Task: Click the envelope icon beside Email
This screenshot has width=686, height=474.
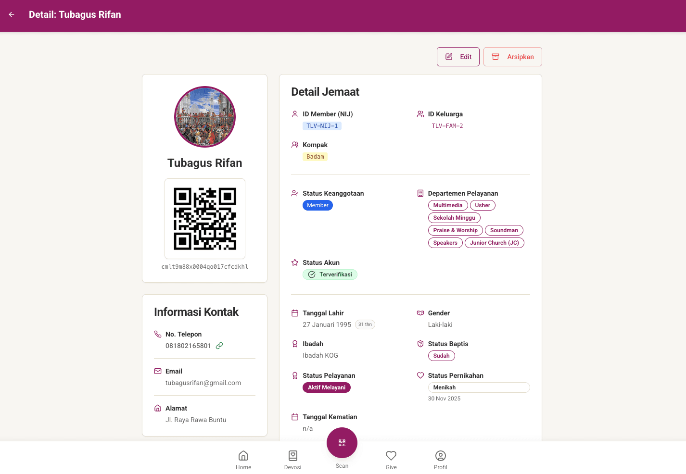Action: pyautogui.click(x=158, y=371)
